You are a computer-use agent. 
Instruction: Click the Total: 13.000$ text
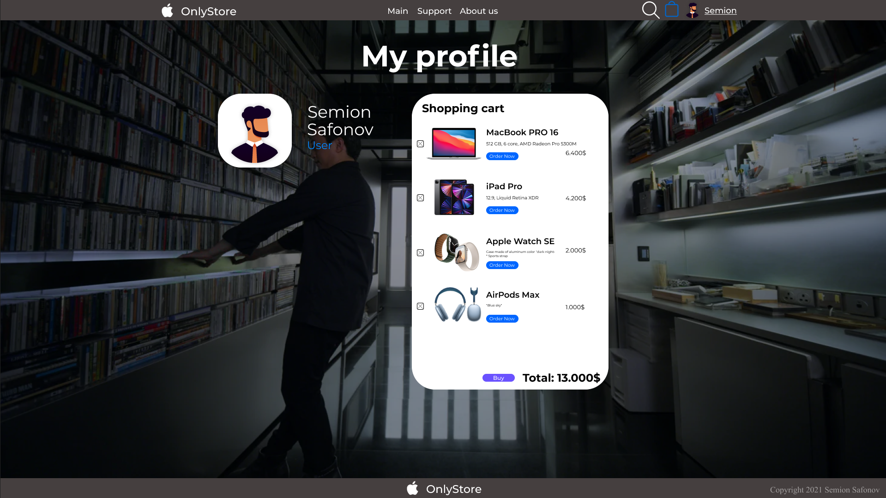(561, 378)
